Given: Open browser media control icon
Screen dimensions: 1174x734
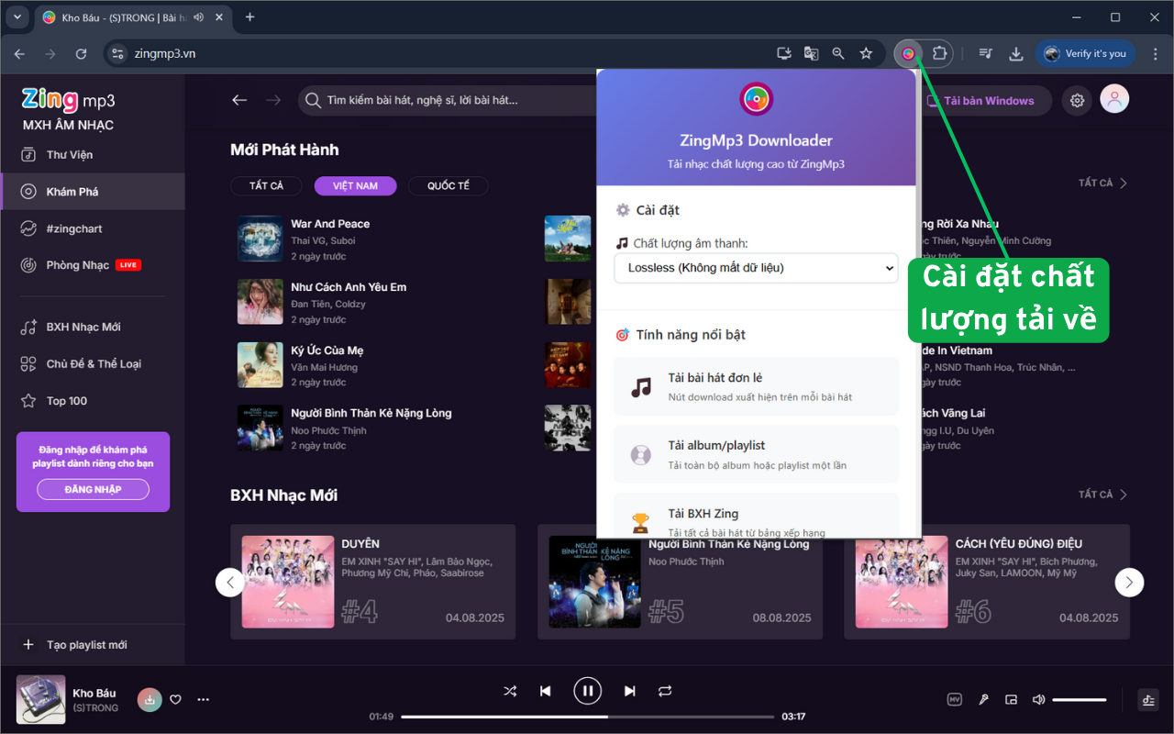Looking at the screenshot, I should tap(985, 53).
